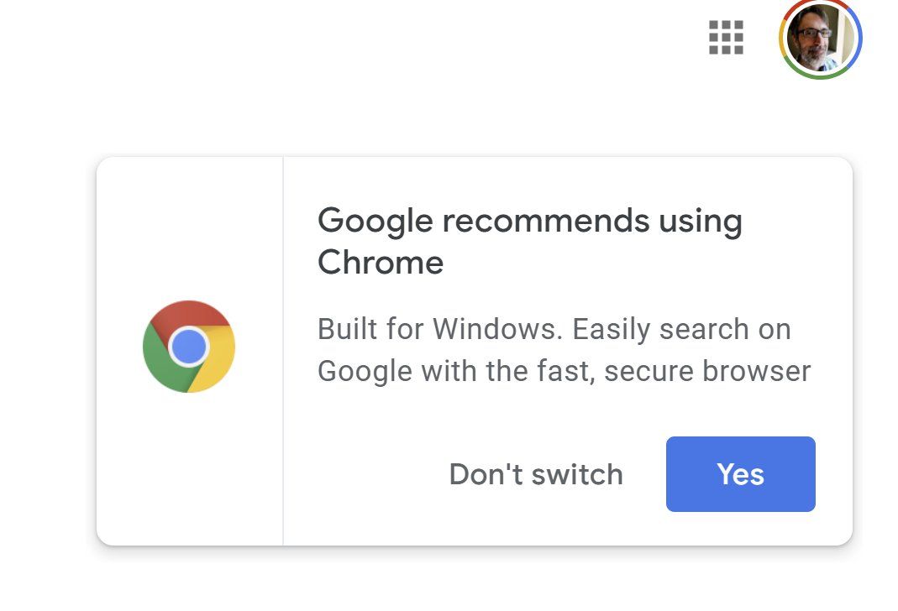Click the Chrome logo in the card
The width and height of the screenshot is (898, 611).
coord(189,347)
